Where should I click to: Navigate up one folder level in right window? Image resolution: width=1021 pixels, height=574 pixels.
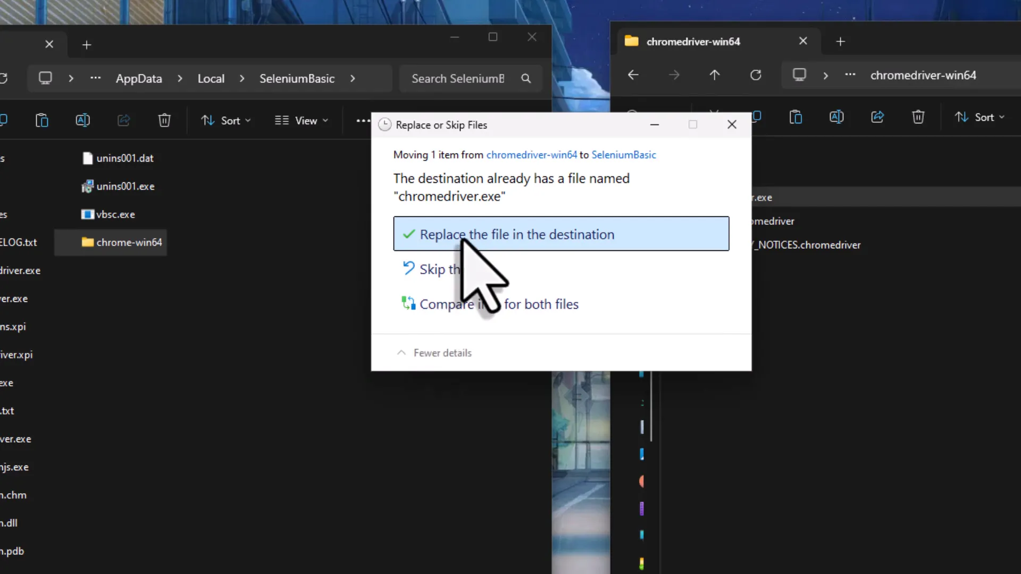pyautogui.click(x=715, y=75)
